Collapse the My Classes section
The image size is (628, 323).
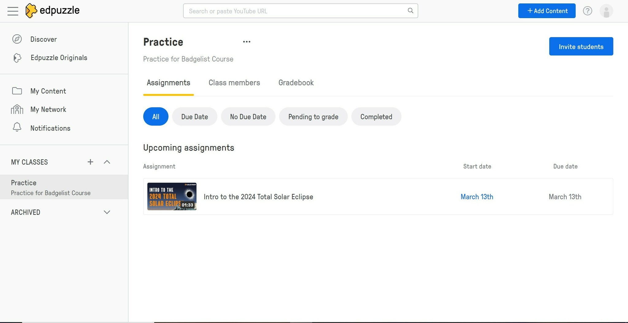(107, 162)
